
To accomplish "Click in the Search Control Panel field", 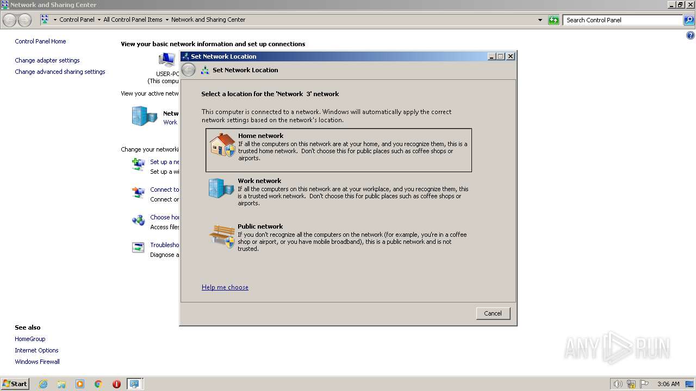I will [623, 20].
